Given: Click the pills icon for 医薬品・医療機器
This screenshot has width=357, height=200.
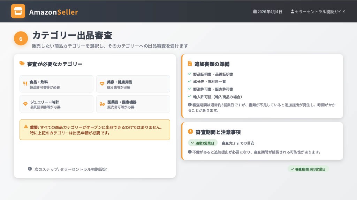Looking at the screenshot, I should tap(102, 104).
